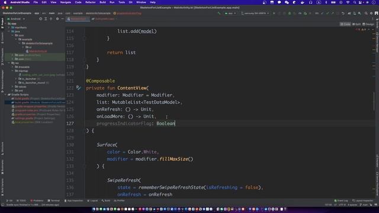The width and height of the screenshot is (379, 213).
Task: Toggle the Resource Manager side stripe button
Action: 2,81
